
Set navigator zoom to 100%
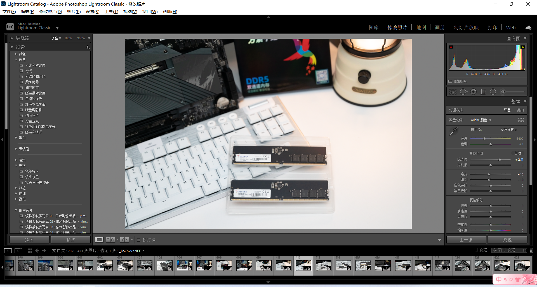click(68, 38)
